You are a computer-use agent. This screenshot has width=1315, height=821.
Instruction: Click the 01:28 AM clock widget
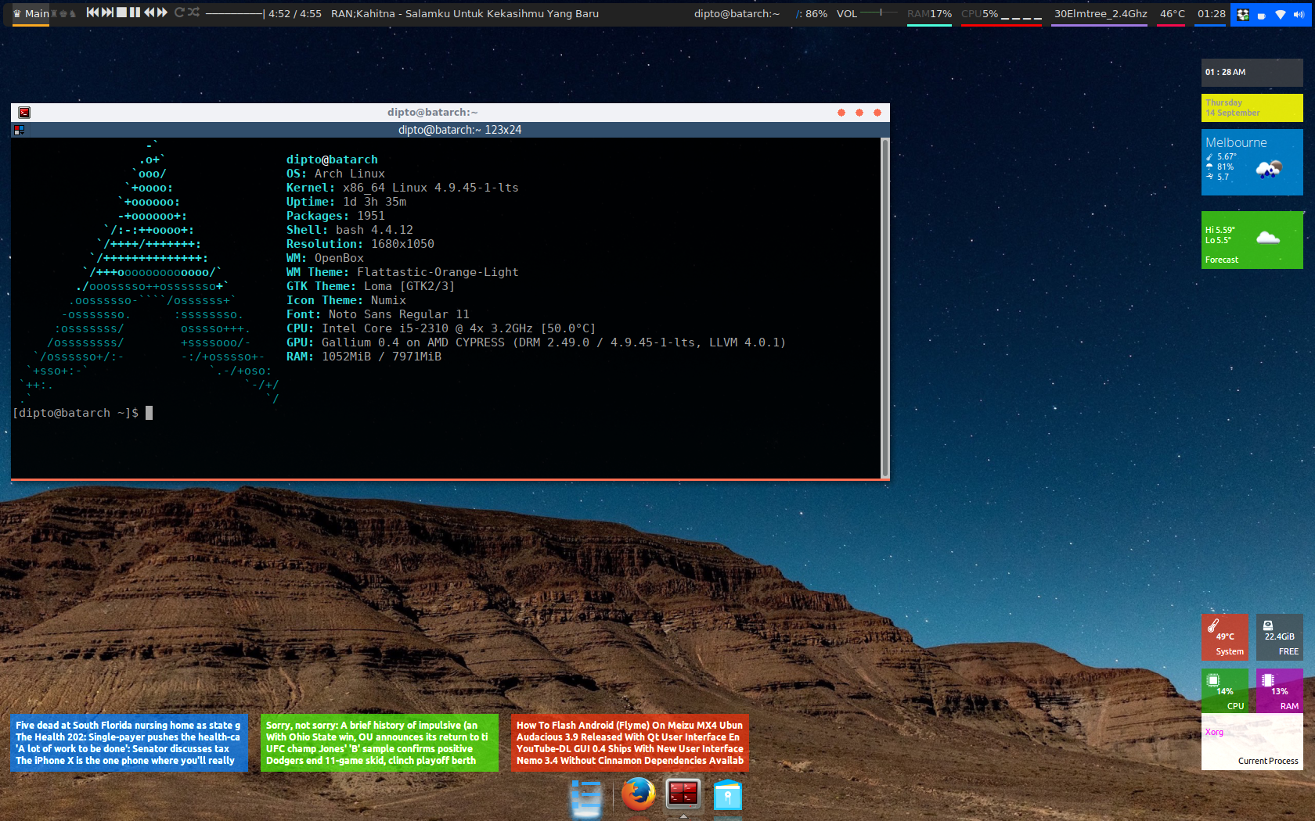[1252, 72]
